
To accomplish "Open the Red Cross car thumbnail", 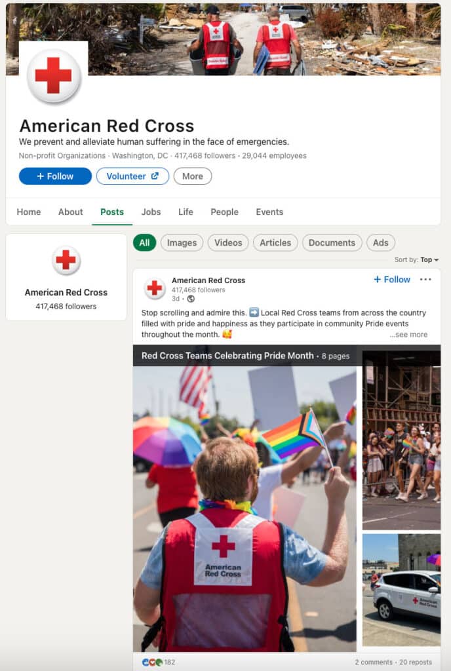I will (x=401, y=590).
